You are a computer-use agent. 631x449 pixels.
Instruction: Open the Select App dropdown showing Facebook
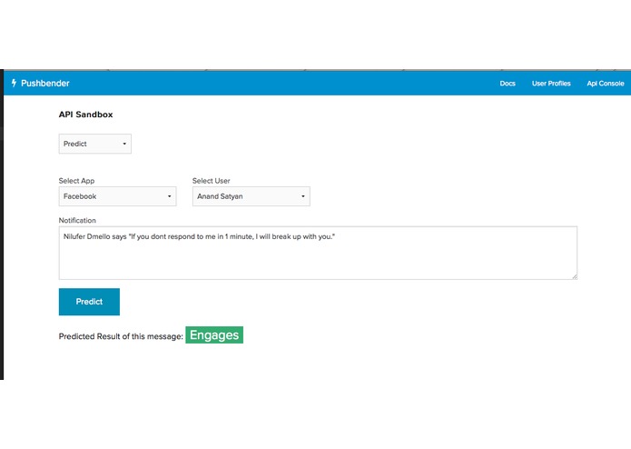(117, 196)
